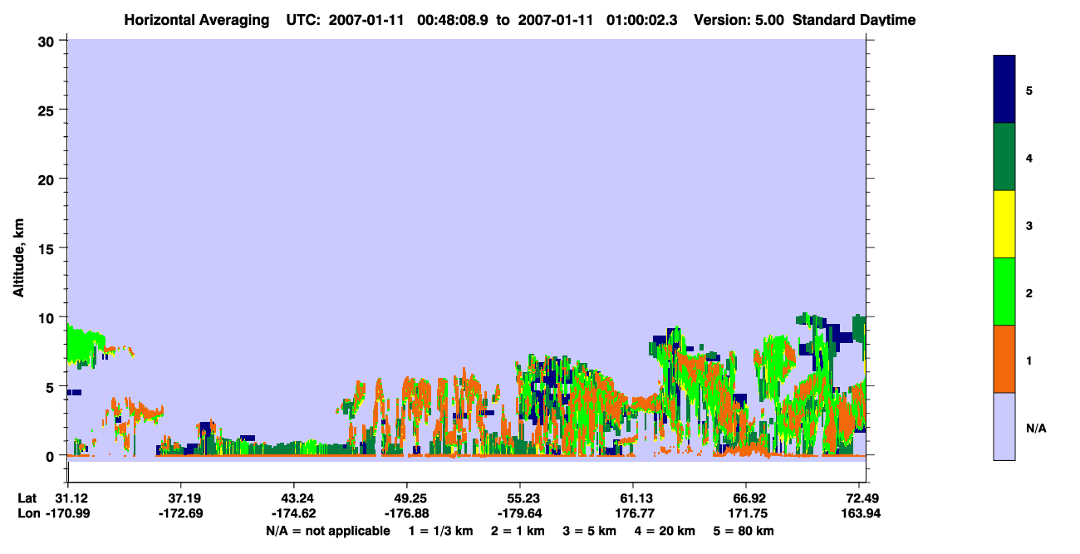Viewport: 1080px width, 554px height.
Task: Click the altitude tick label '10'
Action: tap(48, 317)
